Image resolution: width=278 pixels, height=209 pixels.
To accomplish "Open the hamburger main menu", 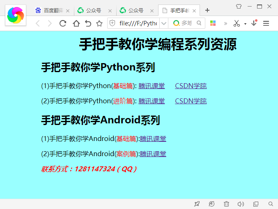I will click(x=266, y=23).
